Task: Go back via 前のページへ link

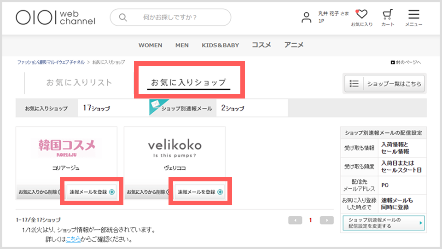Action: pyautogui.click(x=406, y=62)
